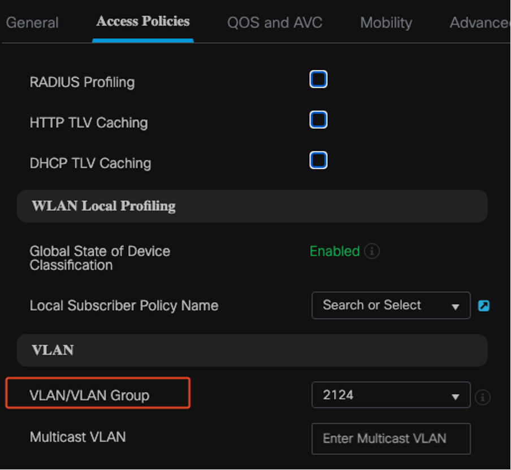Enable the RADIUS Profiling checkbox
The width and height of the screenshot is (511, 470).
point(318,79)
